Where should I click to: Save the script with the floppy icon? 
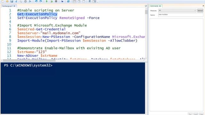click(x=12, y=1)
